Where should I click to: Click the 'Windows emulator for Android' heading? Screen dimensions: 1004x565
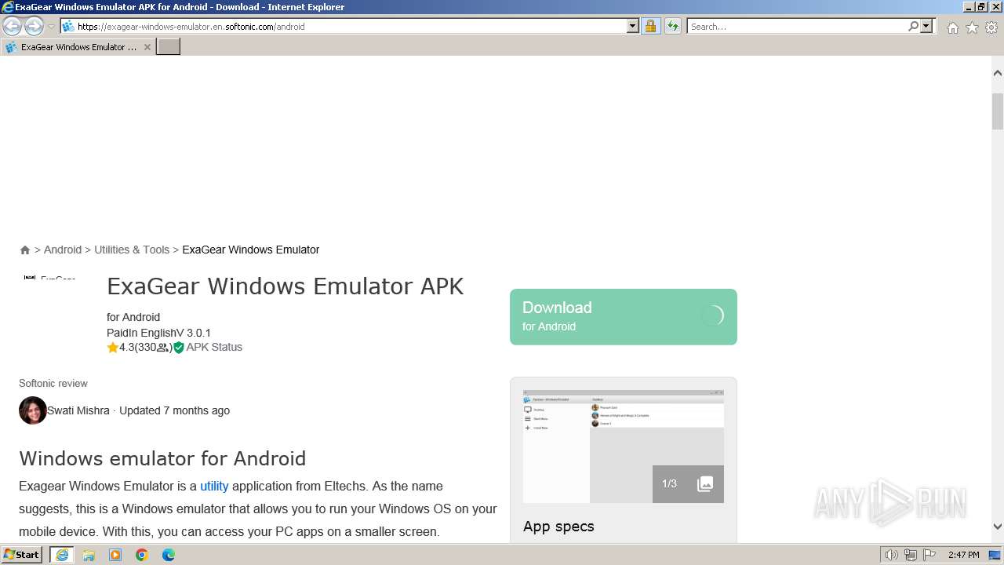pos(162,458)
